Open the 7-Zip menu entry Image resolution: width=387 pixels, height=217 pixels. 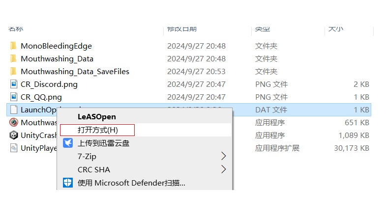point(87,157)
